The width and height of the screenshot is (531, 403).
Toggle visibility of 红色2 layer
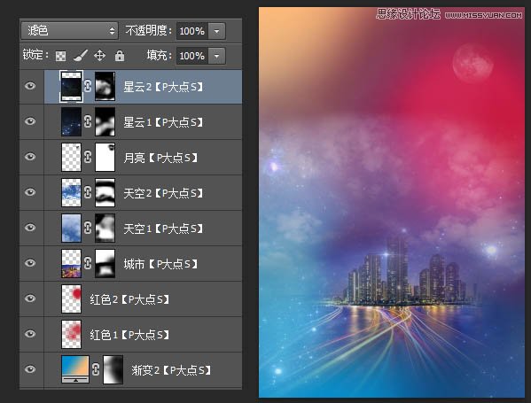30,298
